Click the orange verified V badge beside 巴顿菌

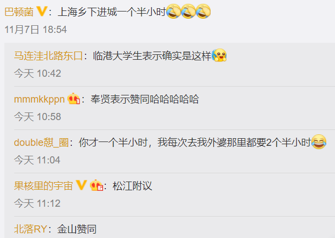(x=42, y=12)
